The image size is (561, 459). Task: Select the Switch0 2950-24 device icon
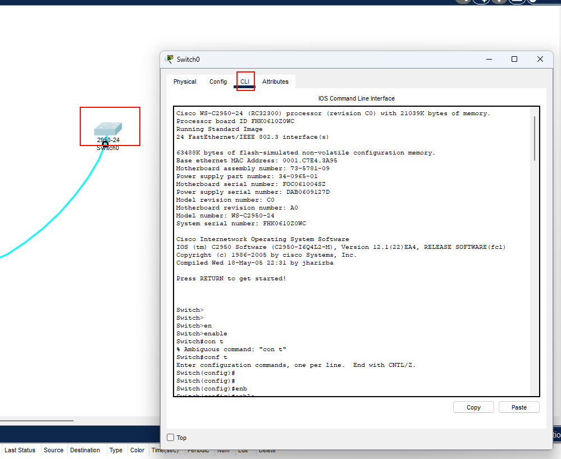click(108, 129)
